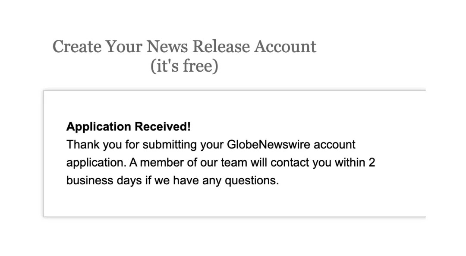The image size is (466, 256).
Task: Click the word 'account' after GlobeNewswire
Action: pos(334,145)
